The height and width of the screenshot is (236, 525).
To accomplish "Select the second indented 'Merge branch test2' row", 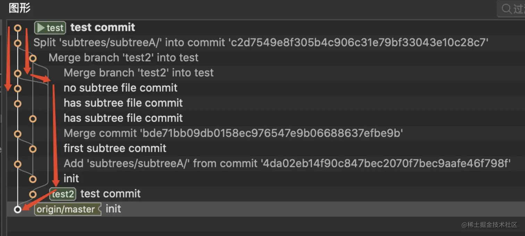I will [266, 73].
